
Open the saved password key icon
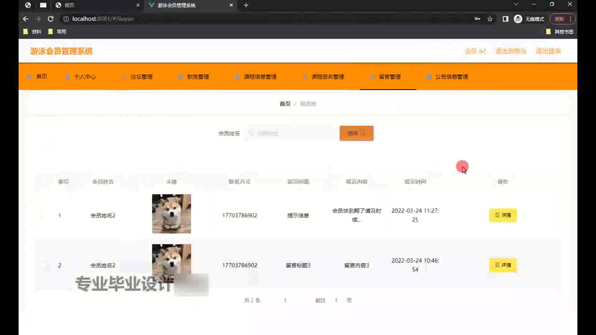point(477,19)
